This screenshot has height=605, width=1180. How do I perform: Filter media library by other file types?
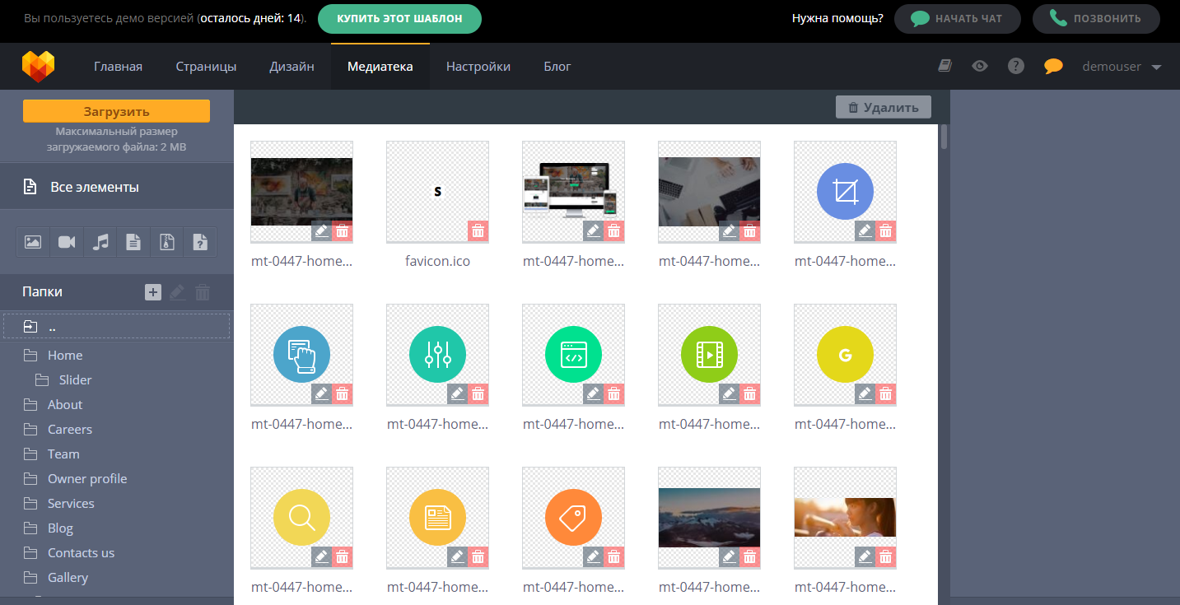[199, 241]
